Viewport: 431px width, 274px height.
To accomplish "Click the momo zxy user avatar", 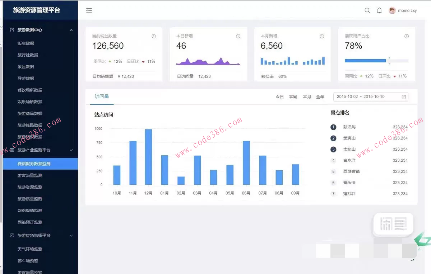I will click(392, 10).
